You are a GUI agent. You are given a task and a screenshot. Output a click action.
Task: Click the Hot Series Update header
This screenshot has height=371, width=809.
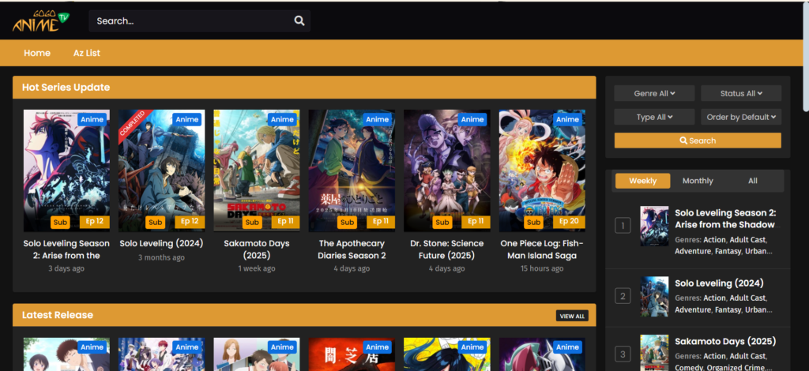tap(66, 88)
